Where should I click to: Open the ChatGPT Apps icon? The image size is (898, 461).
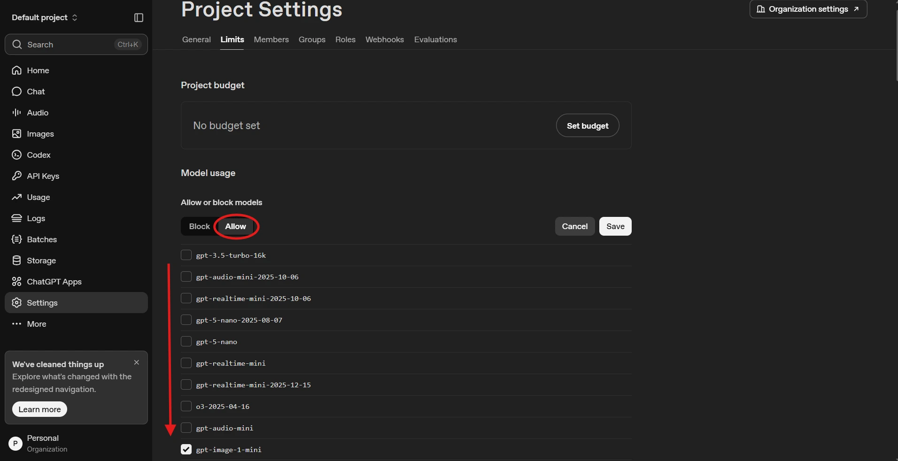tap(17, 282)
